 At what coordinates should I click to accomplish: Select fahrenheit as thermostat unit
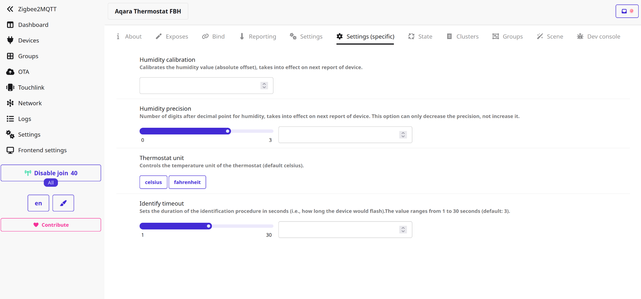click(x=187, y=182)
